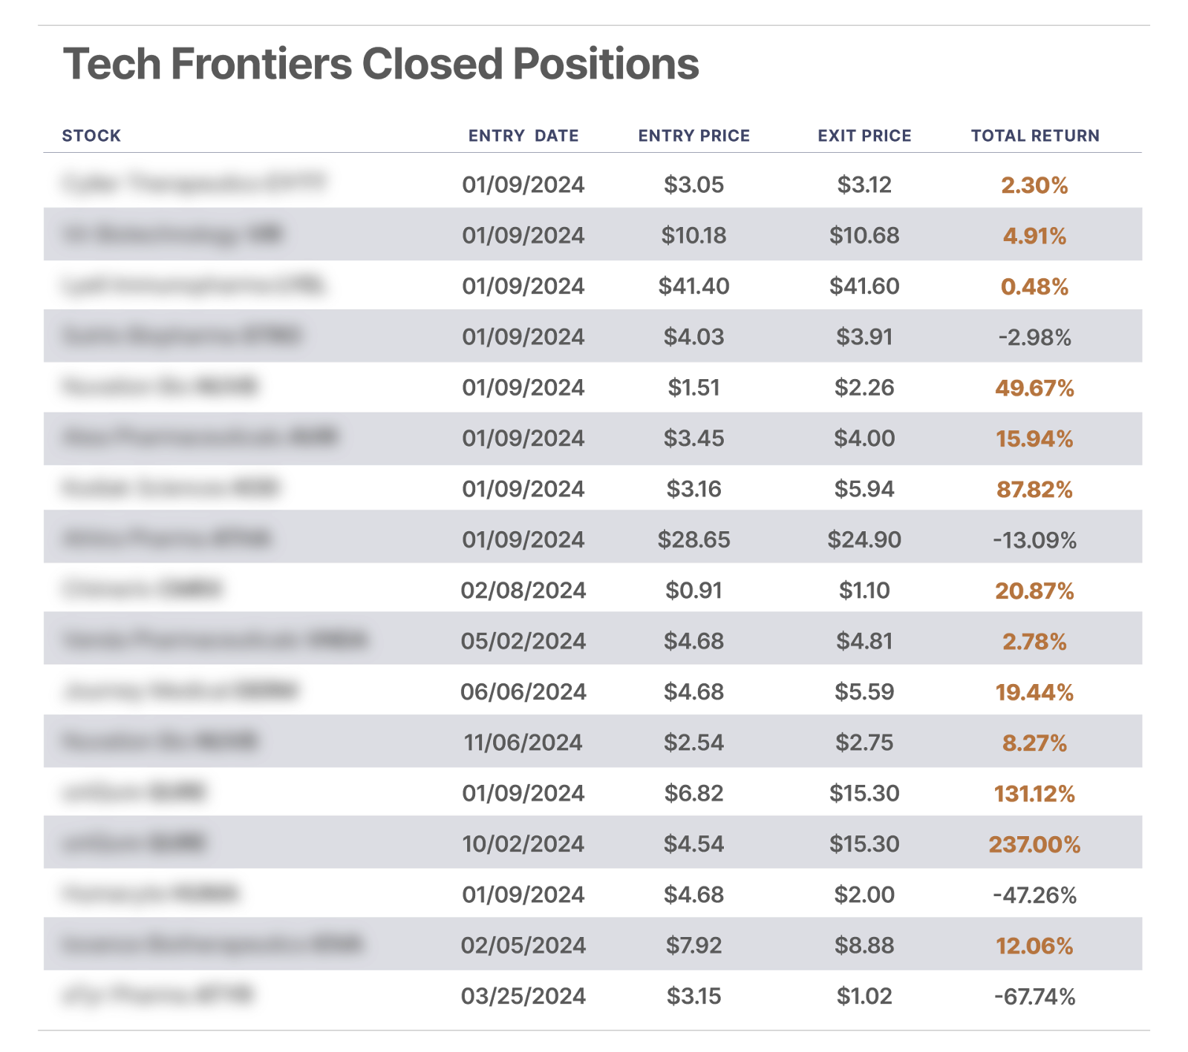The height and width of the screenshot is (1052, 1188).
Task: Click the ENTRY DATE column header
Action: (x=523, y=136)
